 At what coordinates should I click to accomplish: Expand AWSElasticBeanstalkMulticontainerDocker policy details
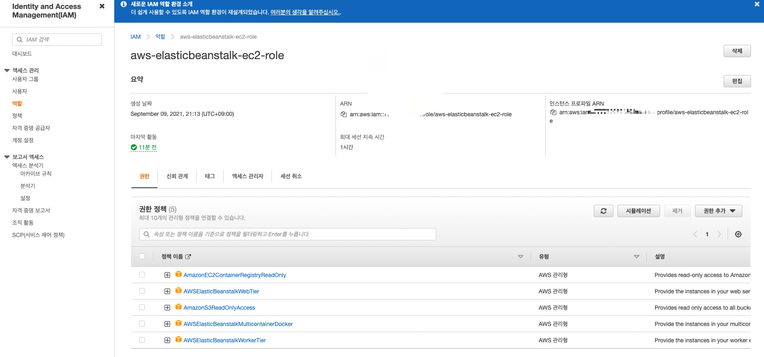coord(167,324)
